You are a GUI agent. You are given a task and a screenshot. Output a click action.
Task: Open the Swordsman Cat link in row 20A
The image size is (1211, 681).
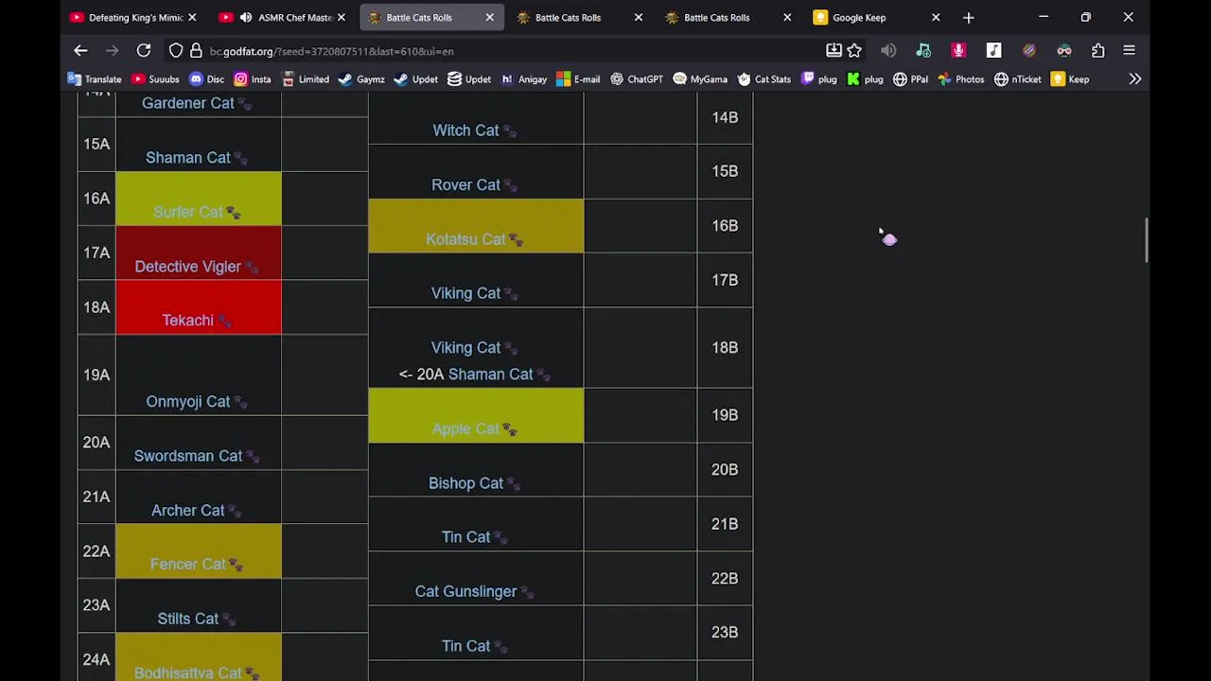click(187, 456)
